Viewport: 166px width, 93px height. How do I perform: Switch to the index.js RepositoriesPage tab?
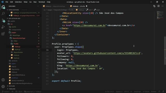point(54,6)
